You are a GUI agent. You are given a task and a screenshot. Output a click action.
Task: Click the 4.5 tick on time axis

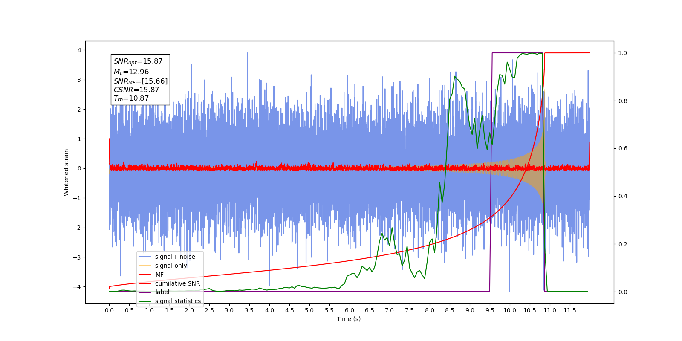coord(289,310)
